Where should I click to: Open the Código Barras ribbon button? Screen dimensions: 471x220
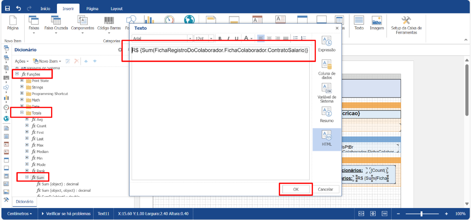click(x=109, y=25)
